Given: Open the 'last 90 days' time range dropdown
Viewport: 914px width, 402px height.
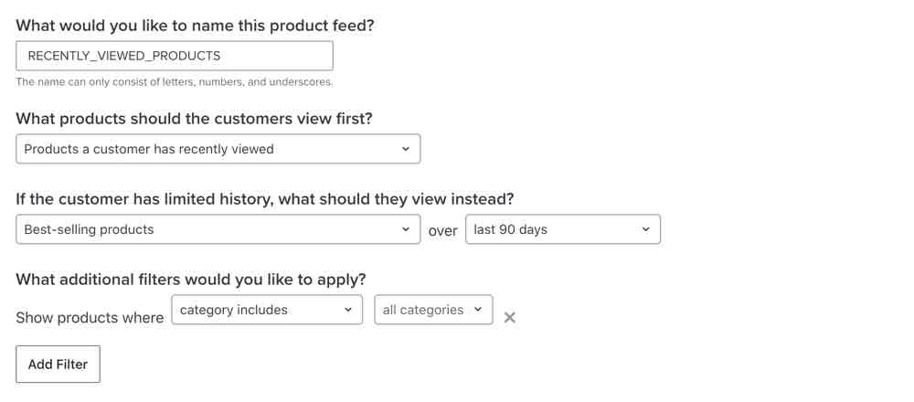Looking at the screenshot, I should pyautogui.click(x=562, y=229).
